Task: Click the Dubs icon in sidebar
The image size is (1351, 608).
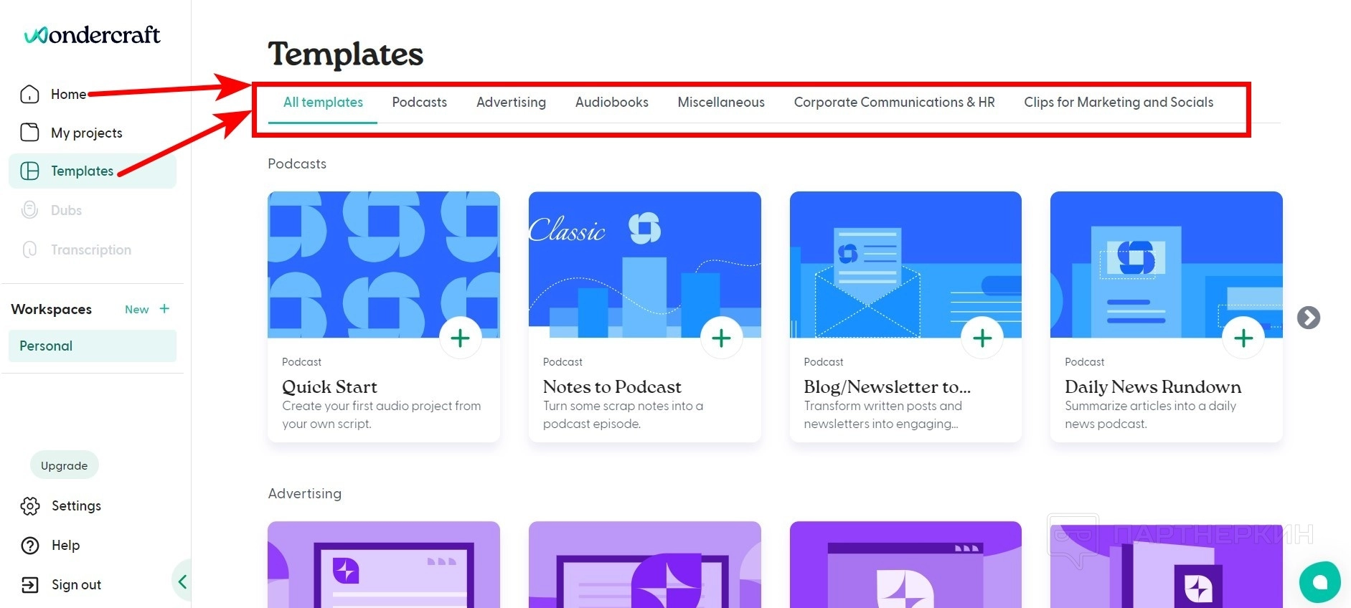Action: [29, 210]
